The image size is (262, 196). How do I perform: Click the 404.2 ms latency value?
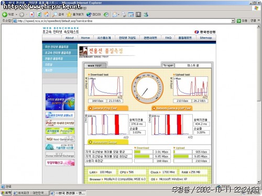201,124
